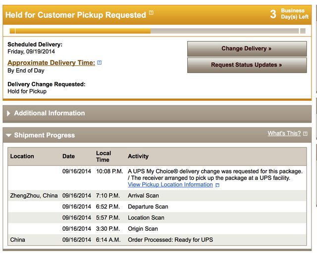Expand Additional Information using its arrow

tap(8, 113)
